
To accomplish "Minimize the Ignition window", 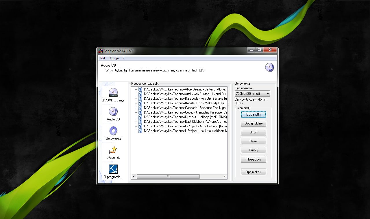I will coord(251,50).
